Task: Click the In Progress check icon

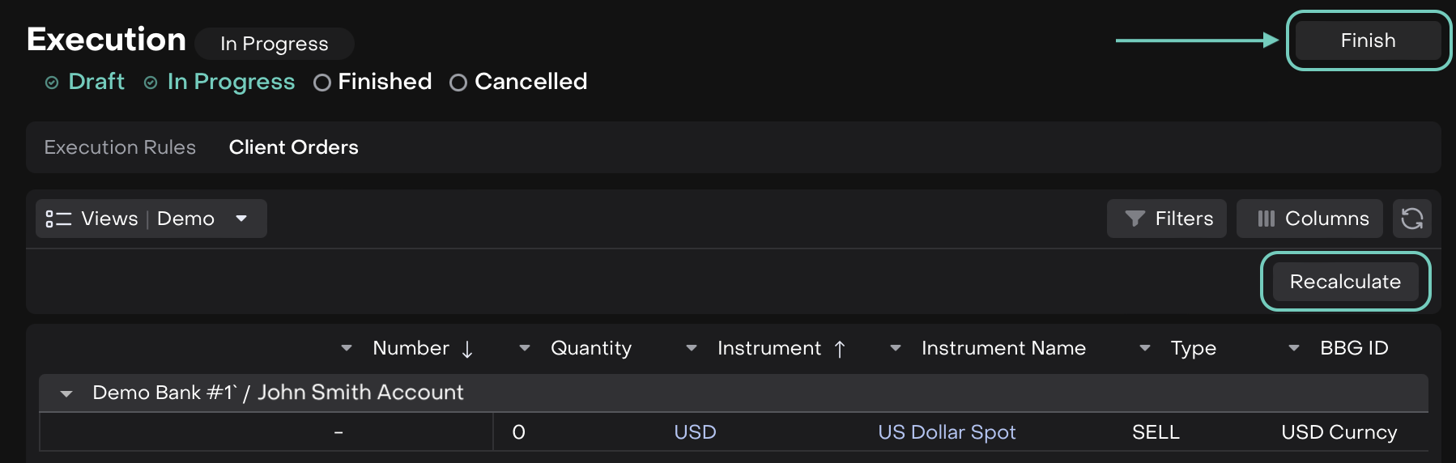Action: (151, 83)
